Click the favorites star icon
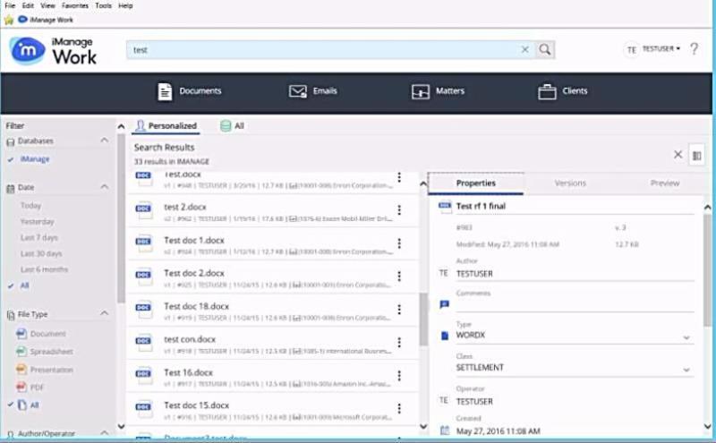The height and width of the screenshot is (443, 716). [9, 19]
